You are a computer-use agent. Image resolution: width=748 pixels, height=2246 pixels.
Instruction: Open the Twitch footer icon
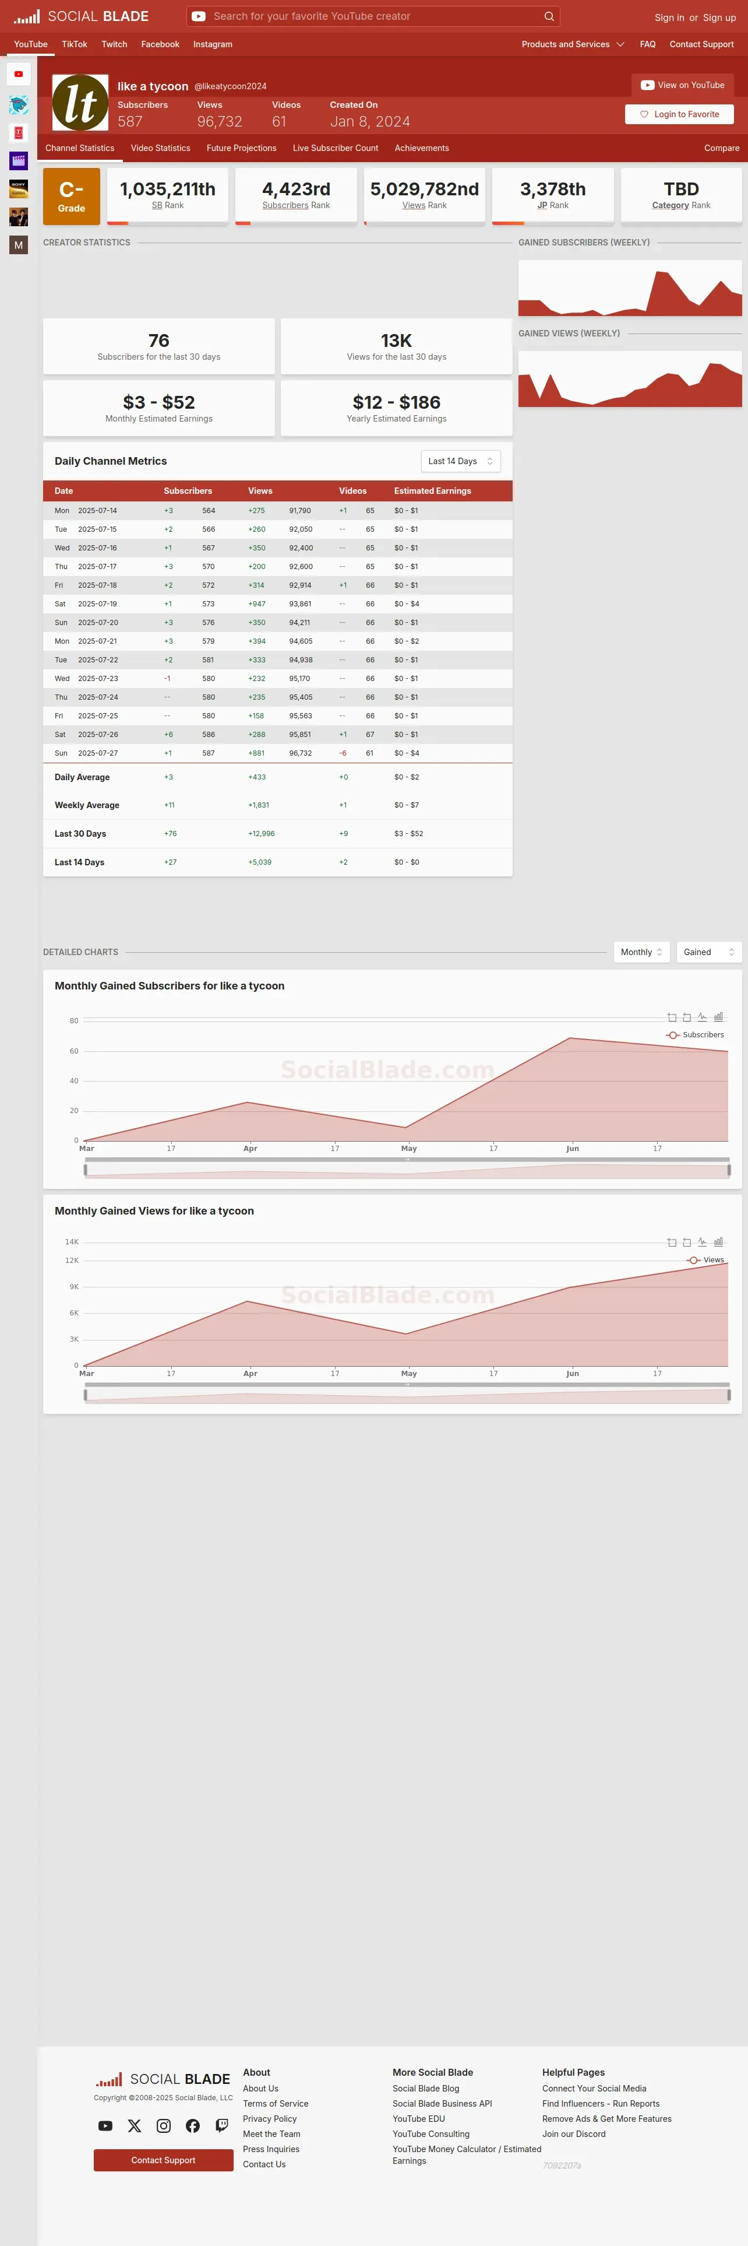[222, 2126]
